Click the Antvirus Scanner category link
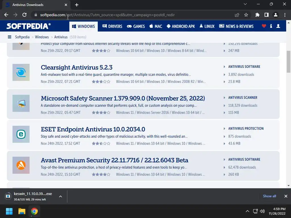Image resolution: width=291 pixels, height=218 pixels. click(x=243, y=98)
